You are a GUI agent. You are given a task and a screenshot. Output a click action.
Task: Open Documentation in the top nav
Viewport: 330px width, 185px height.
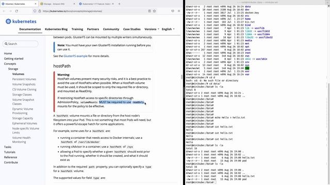30,29
